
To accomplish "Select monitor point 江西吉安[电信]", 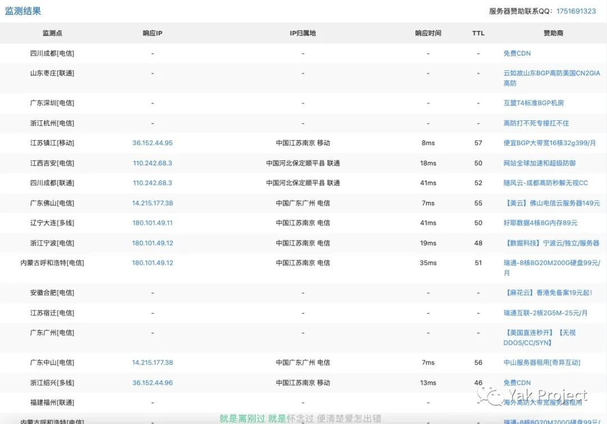I will [52, 163].
